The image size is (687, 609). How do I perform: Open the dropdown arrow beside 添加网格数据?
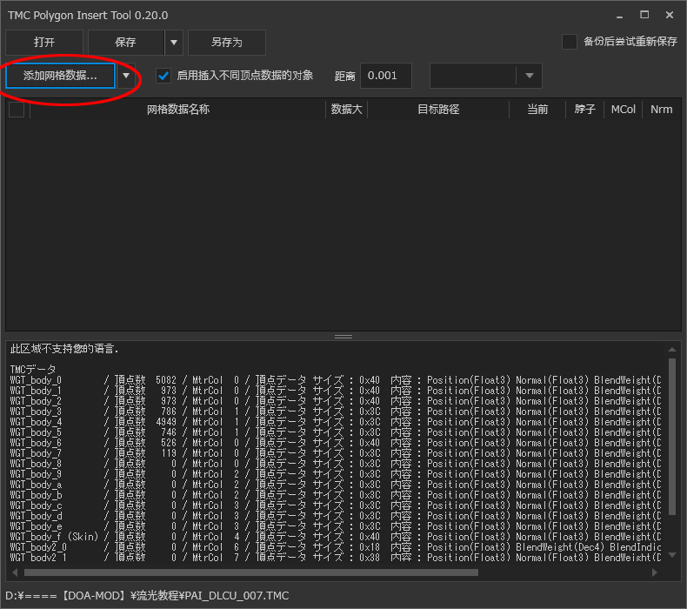tap(126, 76)
